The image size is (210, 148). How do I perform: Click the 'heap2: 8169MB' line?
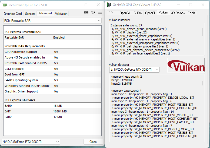click(x=122, y=84)
